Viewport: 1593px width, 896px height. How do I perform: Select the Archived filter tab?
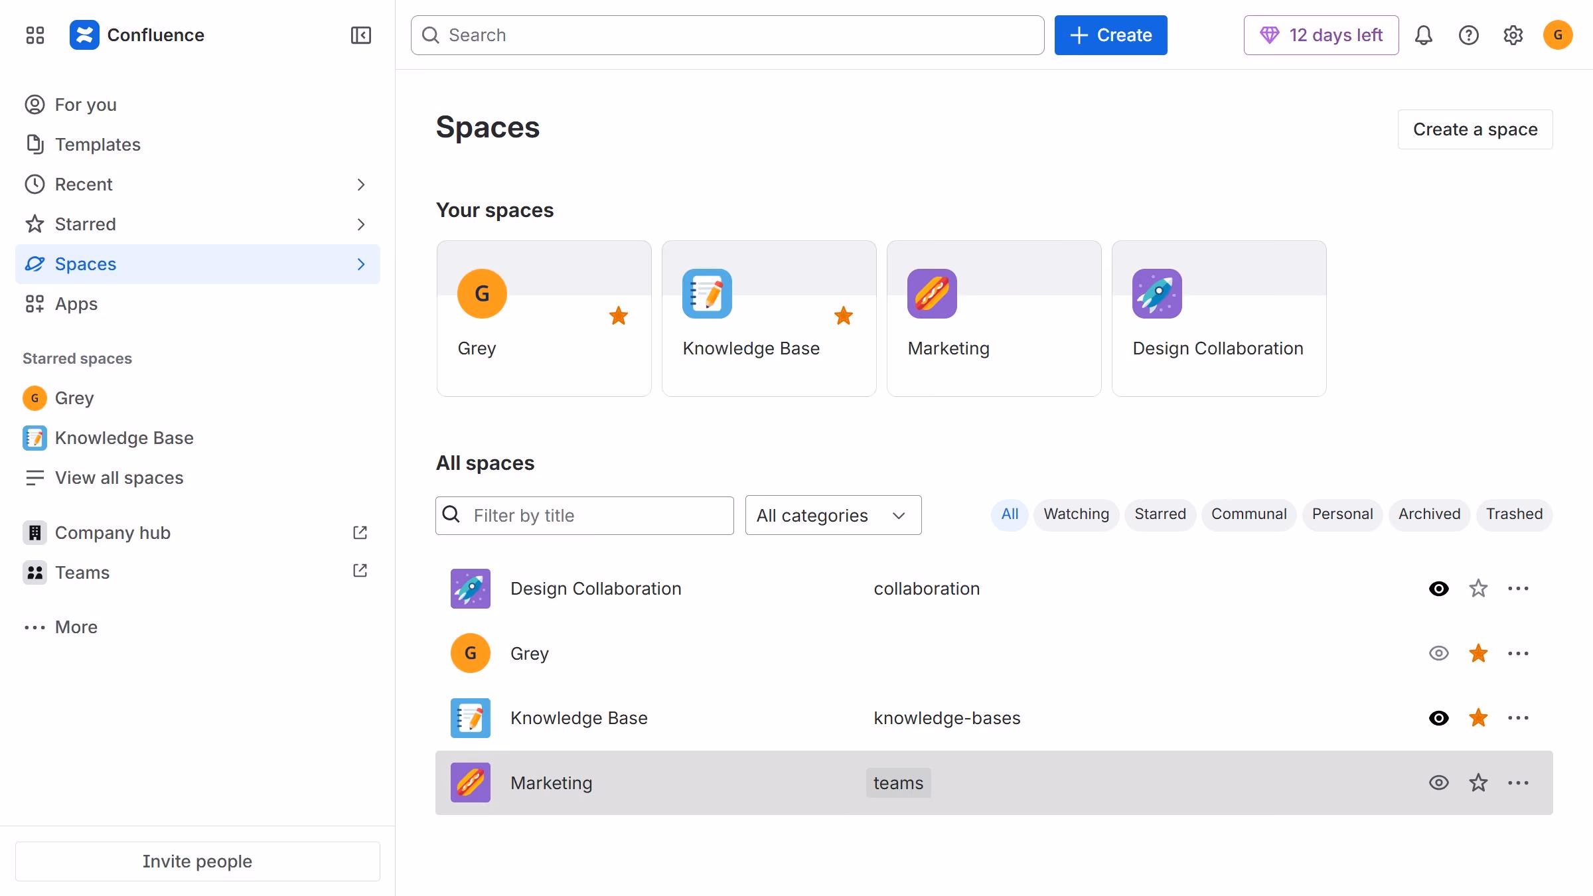point(1429,514)
